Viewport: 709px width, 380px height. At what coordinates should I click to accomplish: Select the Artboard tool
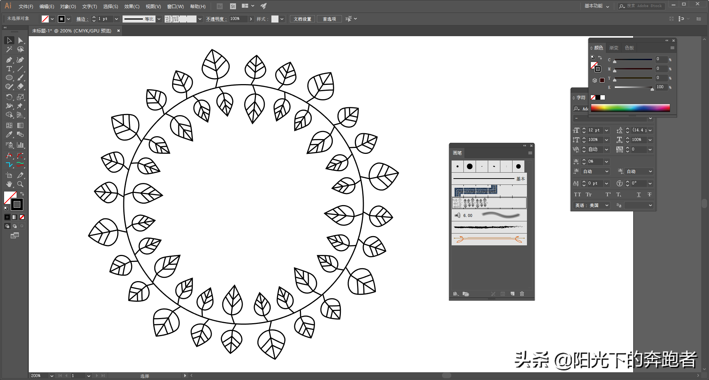coord(9,175)
